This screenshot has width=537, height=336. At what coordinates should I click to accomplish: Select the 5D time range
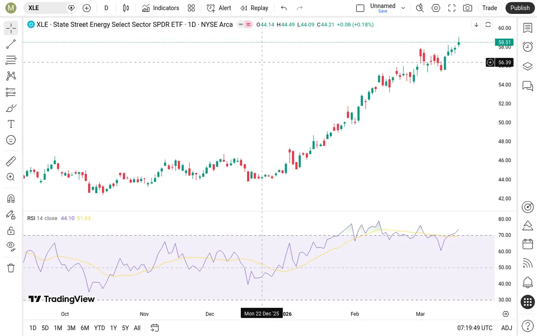pos(45,328)
